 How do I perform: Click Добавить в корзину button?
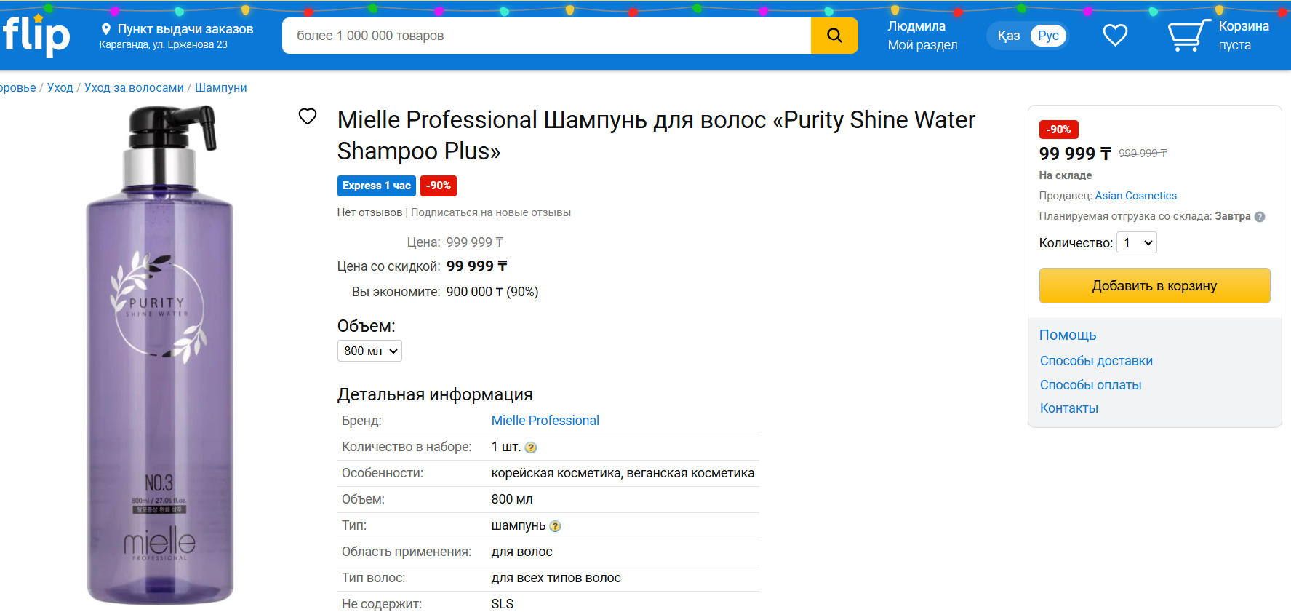click(x=1154, y=286)
